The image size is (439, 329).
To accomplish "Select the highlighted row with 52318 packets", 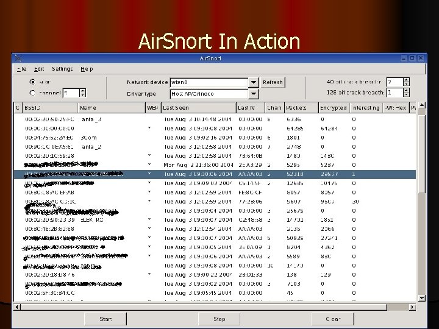I will tap(215, 174).
